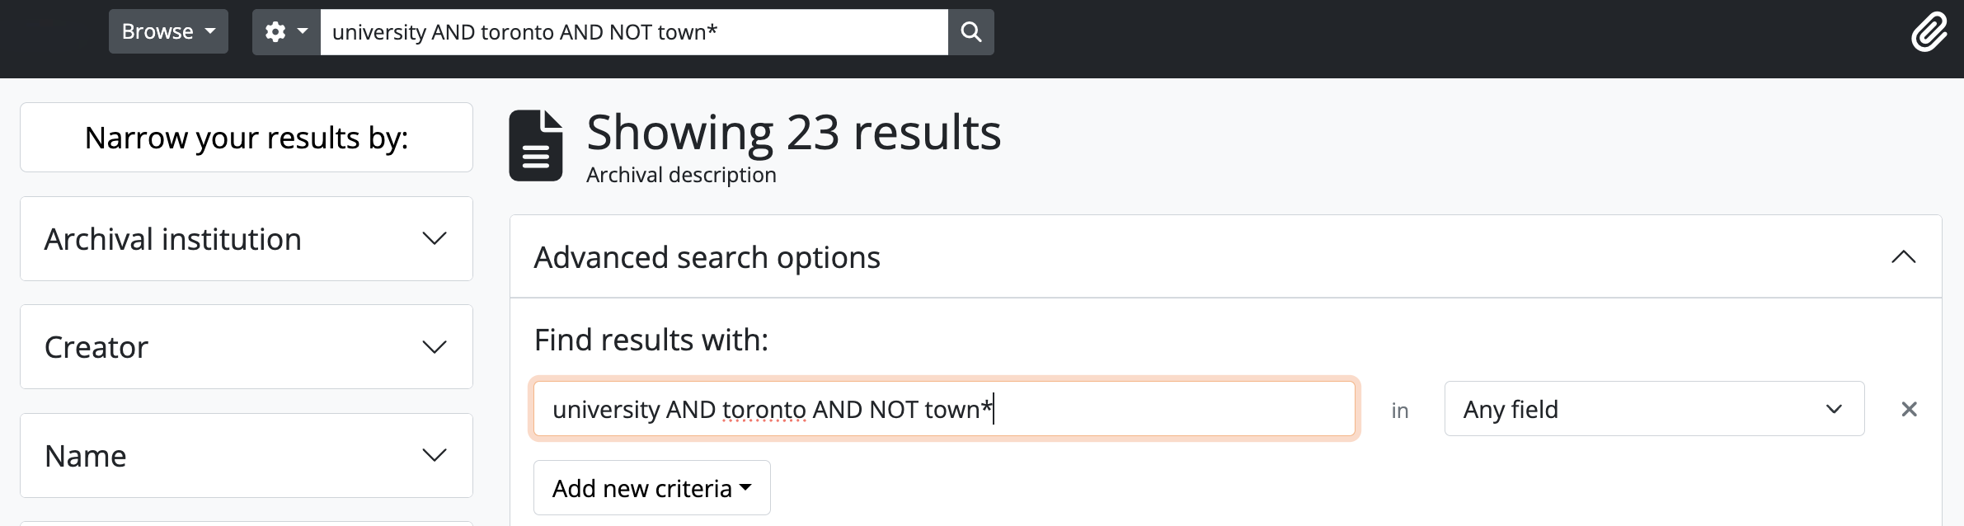This screenshot has height=526, width=1964.
Task: Open the Any field dropdown
Action: 1653,409
